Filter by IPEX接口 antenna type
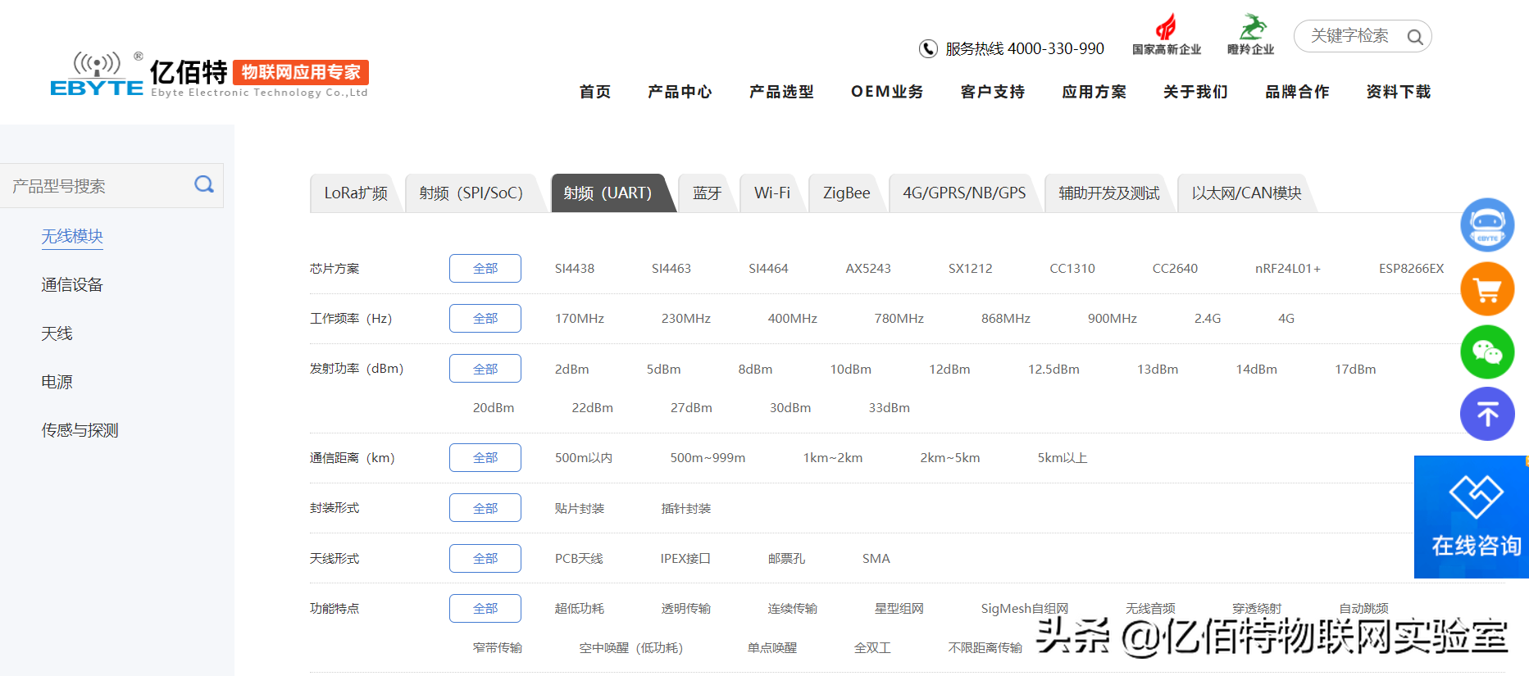 pos(685,559)
